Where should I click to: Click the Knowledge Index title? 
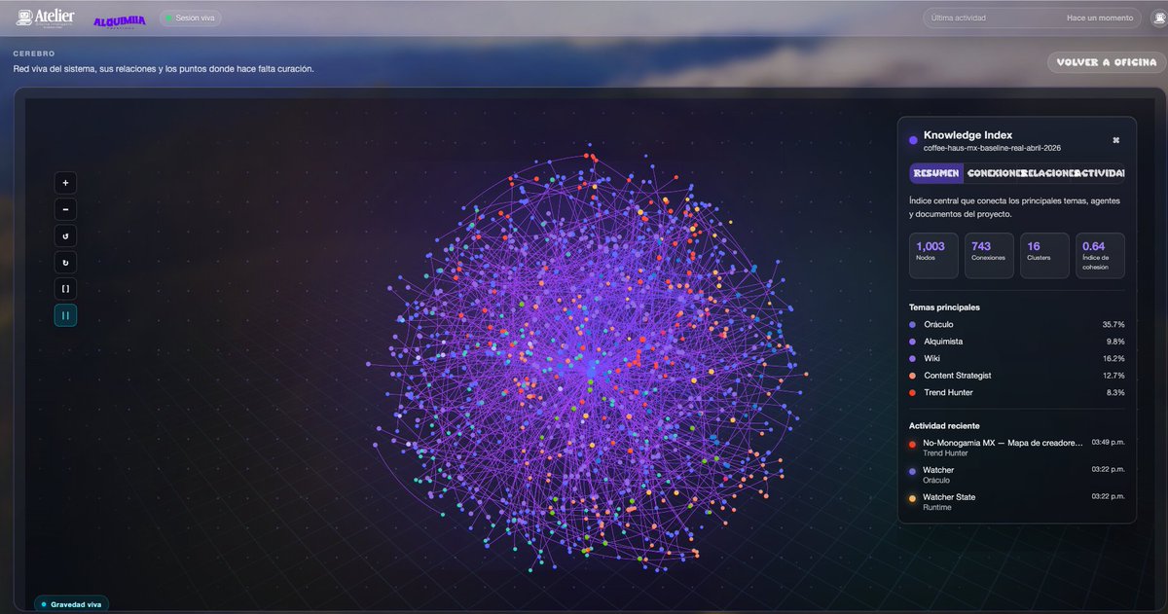click(967, 135)
